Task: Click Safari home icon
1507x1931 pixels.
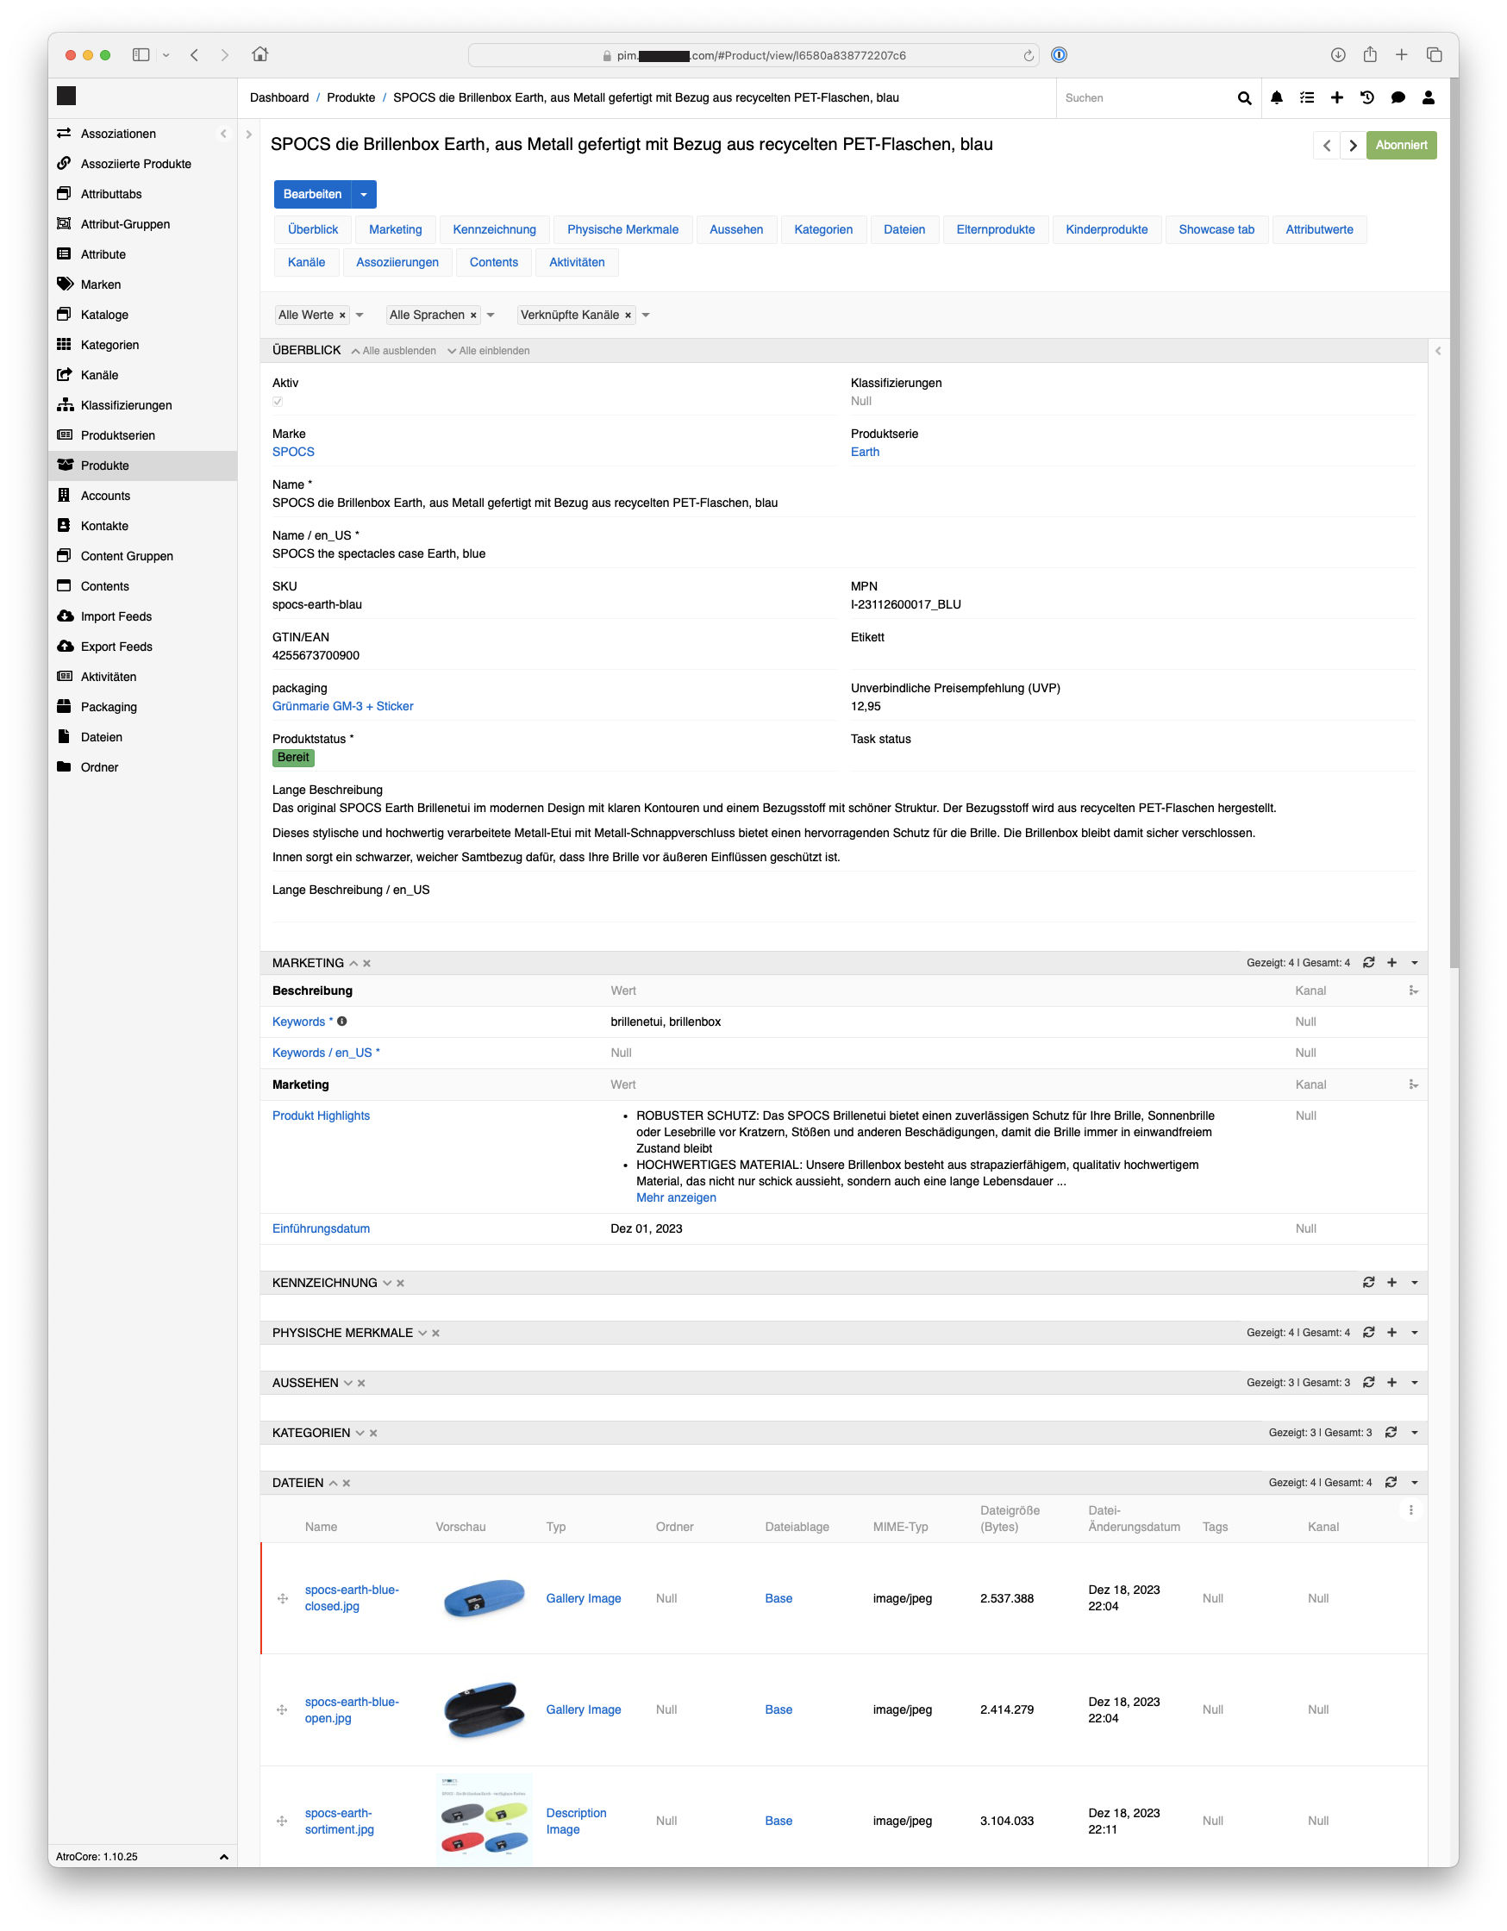Action: (x=260, y=55)
